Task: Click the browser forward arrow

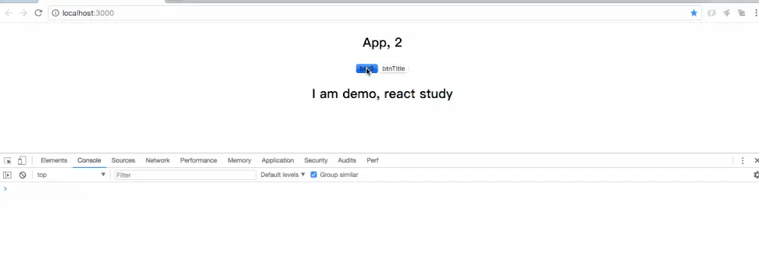Action: coord(24,13)
